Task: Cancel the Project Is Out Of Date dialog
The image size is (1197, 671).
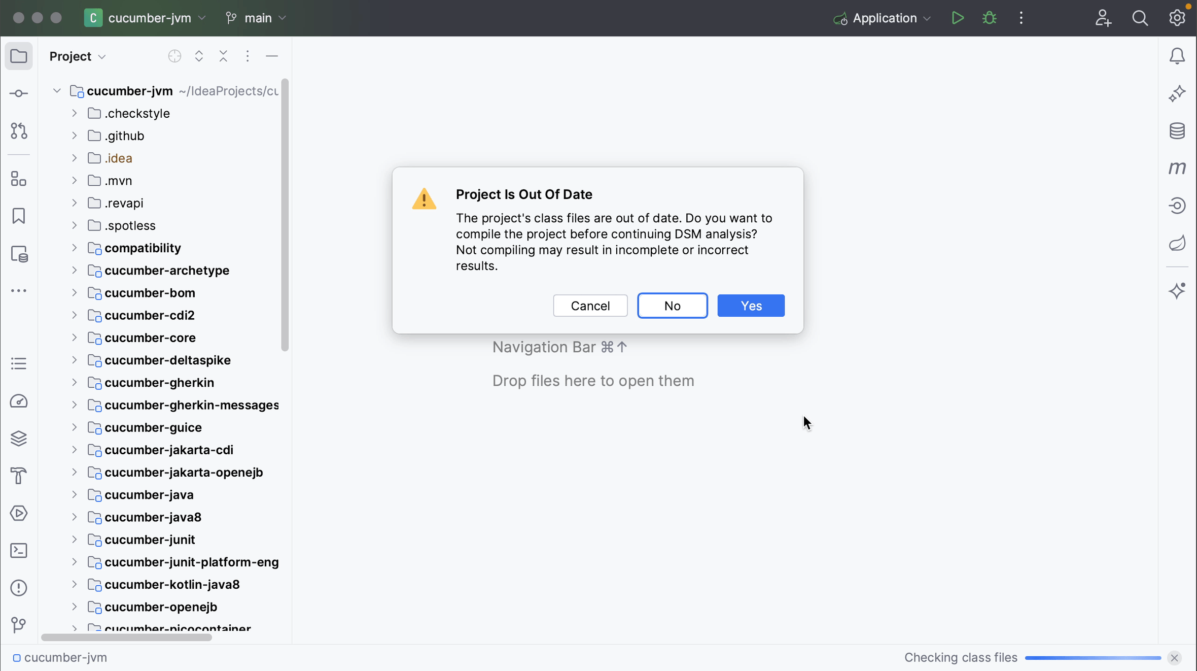Action: click(590, 306)
